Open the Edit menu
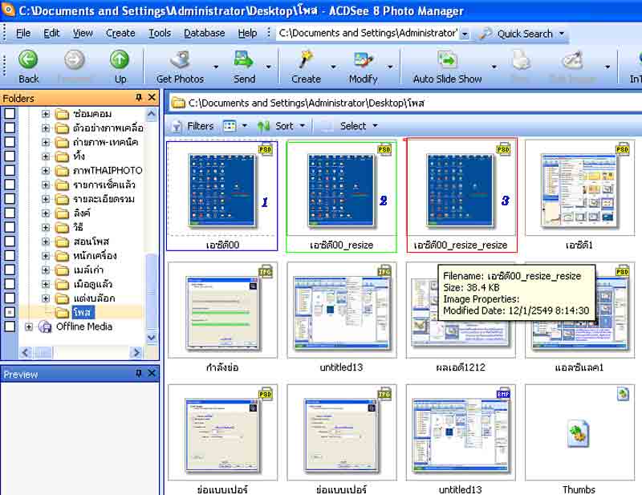The height and width of the screenshot is (495, 642). pyautogui.click(x=51, y=33)
